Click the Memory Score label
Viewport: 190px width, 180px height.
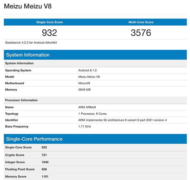pyautogui.click(x=15, y=176)
